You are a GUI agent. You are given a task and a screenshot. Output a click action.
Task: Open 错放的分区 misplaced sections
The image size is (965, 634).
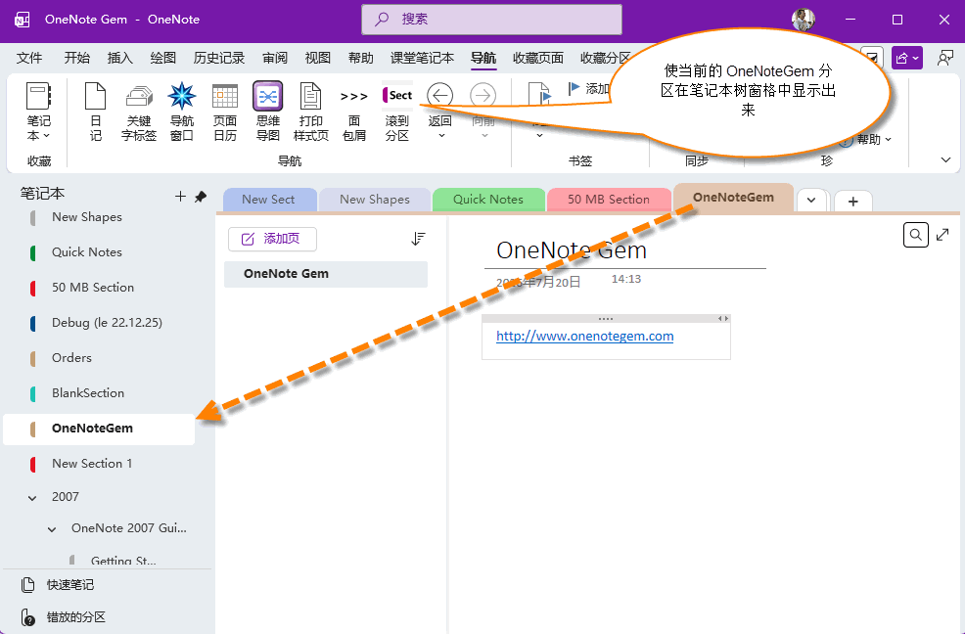63,616
